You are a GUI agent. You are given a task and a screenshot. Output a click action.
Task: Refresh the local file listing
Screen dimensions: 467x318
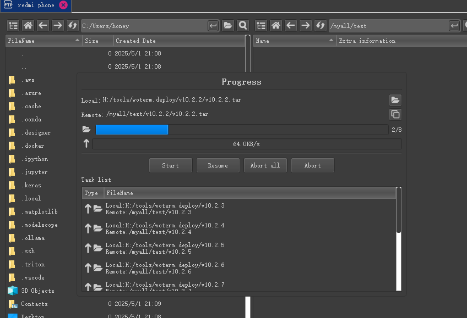pos(73,25)
